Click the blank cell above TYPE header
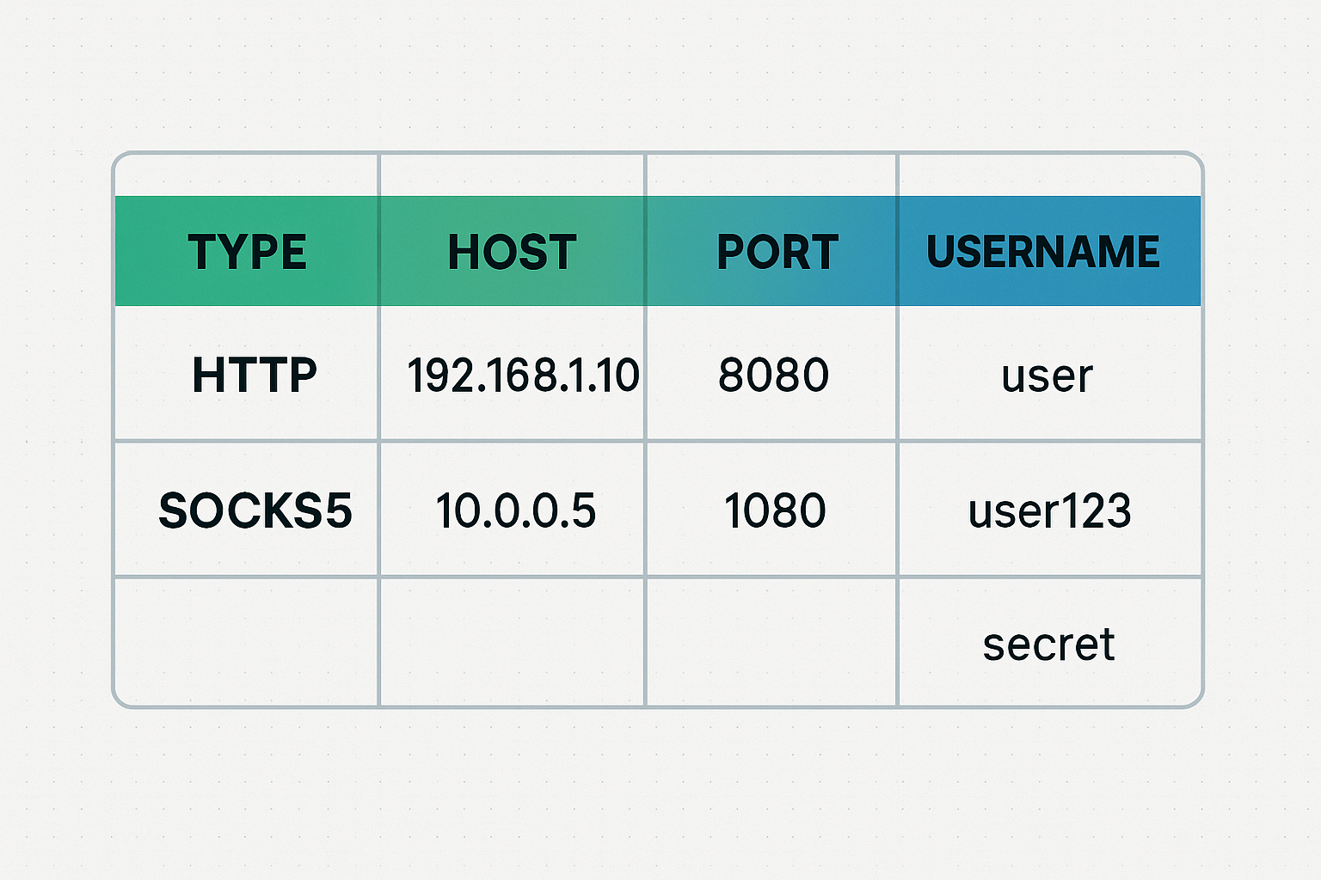Image resolution: width=1321 pixels, height=880 pixels. pyautogui.click(x=247, y=175)
